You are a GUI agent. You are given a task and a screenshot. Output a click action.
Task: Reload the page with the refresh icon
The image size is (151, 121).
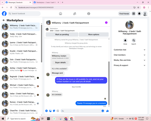point(11,7)
